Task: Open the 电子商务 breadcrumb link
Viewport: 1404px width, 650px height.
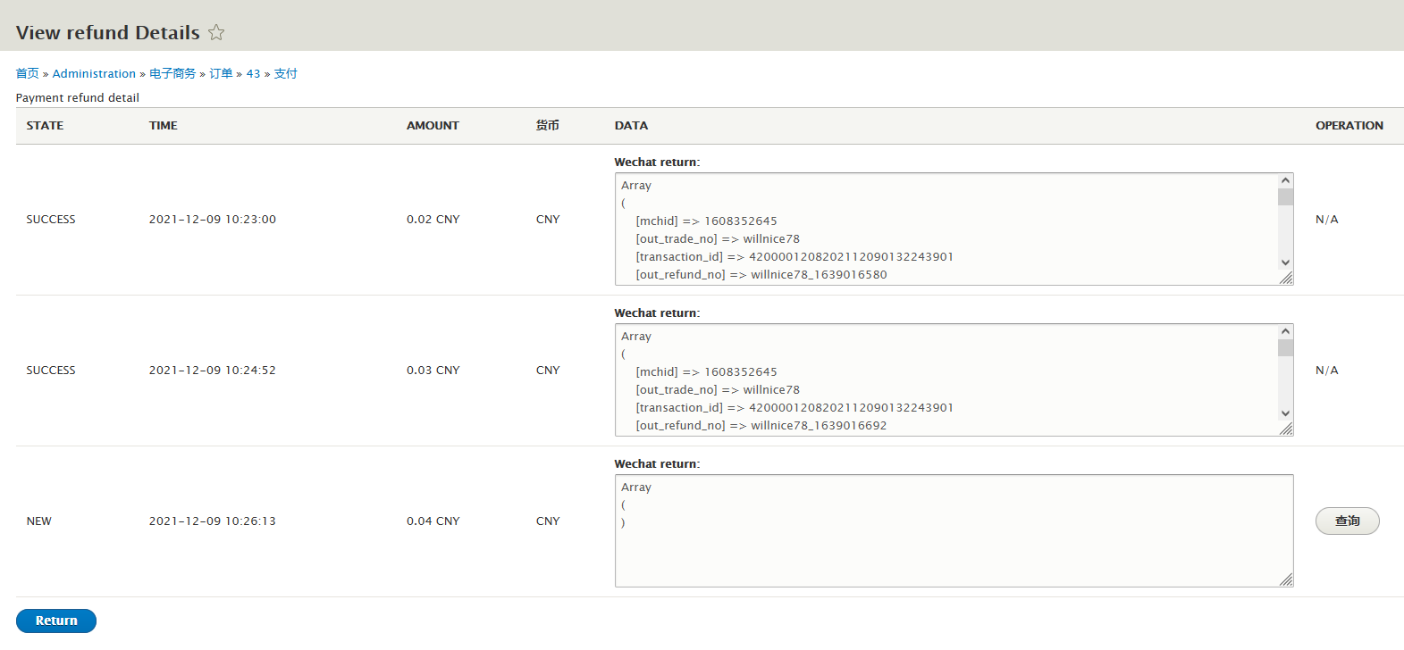Action: tap(172, 73)
